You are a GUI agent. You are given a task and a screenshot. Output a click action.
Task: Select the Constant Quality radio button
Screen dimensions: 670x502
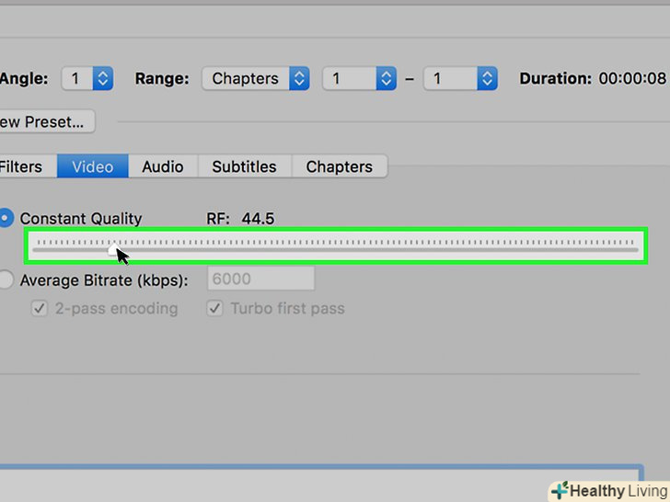pyautogui.click(x=6, y=218)
